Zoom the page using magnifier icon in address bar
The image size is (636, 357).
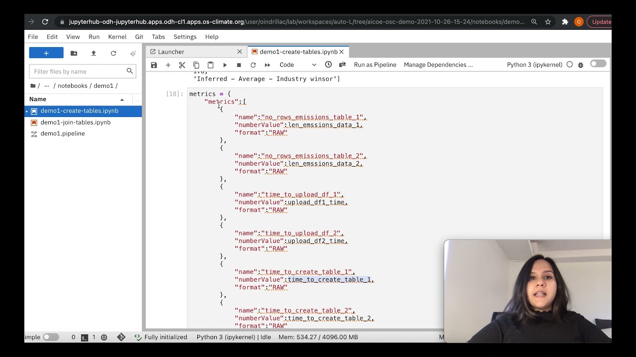534,22
